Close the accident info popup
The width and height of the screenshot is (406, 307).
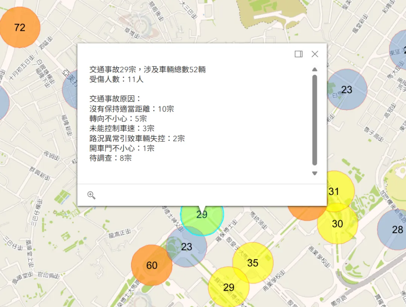click(315, 54)
